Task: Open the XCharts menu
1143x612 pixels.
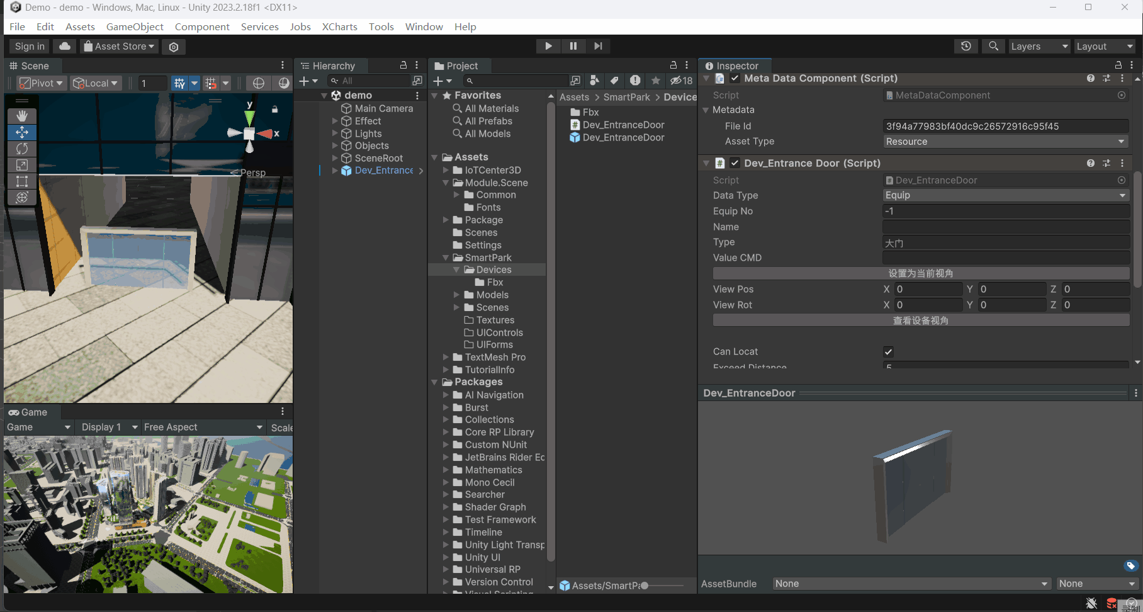Action: 339,26
